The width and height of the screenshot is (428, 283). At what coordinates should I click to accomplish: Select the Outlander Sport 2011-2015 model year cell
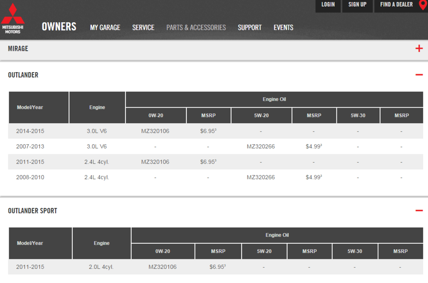pyautogui.click(x=30, y=267)
